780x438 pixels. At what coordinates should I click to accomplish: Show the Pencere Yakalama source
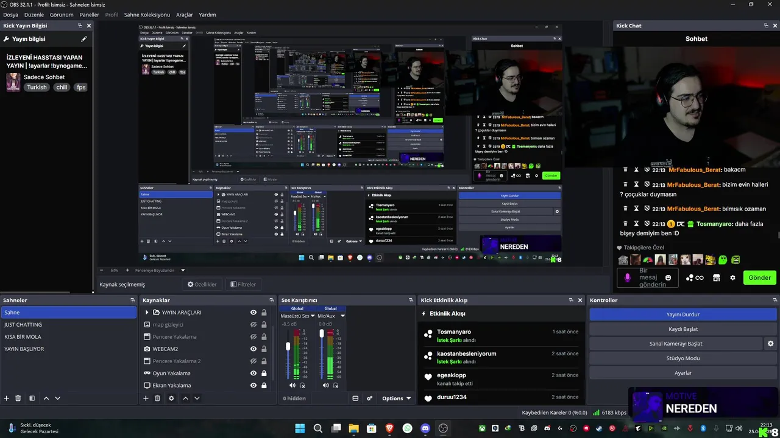[253, 336]
